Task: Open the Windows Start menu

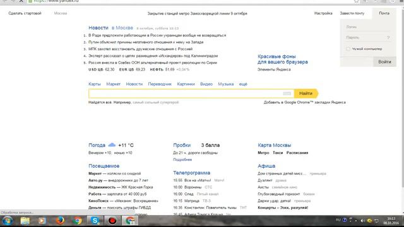Action: point(7,221)
